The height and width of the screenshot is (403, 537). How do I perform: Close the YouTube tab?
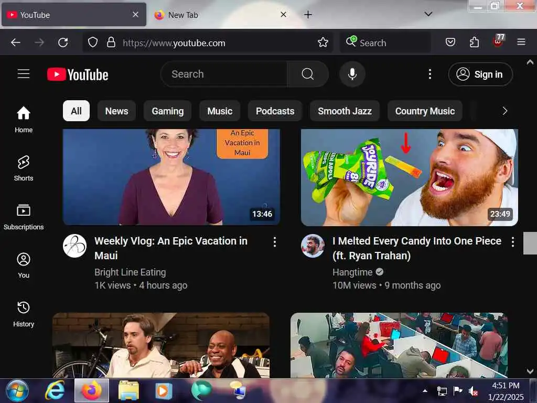(x=135, y=14)
